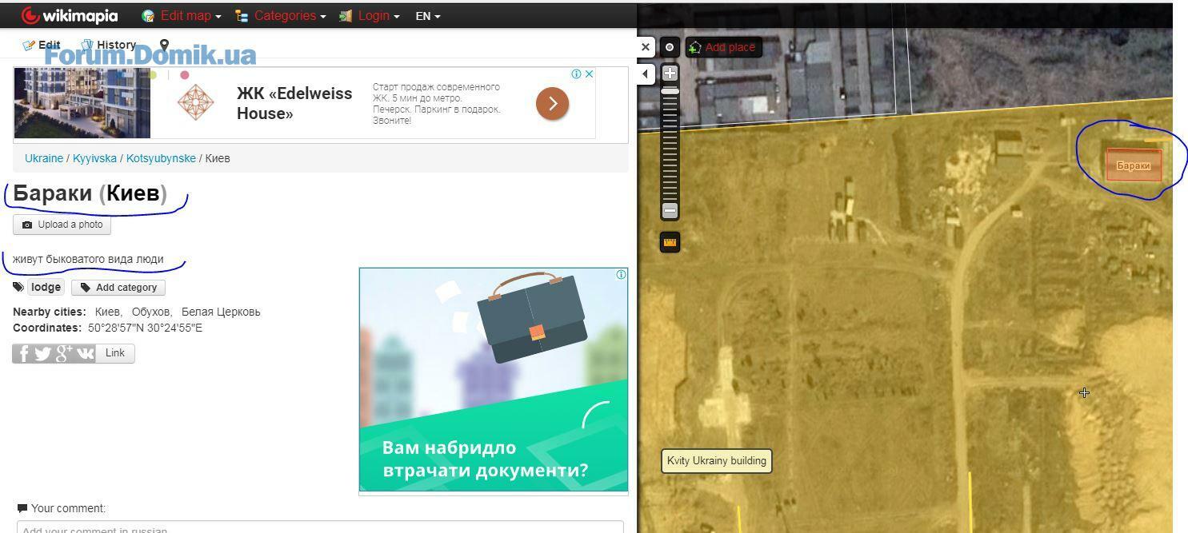The width and height of the screenshot is (1188, 533).
Task: Click the Upload a photo button
Action: pos(62,225)
